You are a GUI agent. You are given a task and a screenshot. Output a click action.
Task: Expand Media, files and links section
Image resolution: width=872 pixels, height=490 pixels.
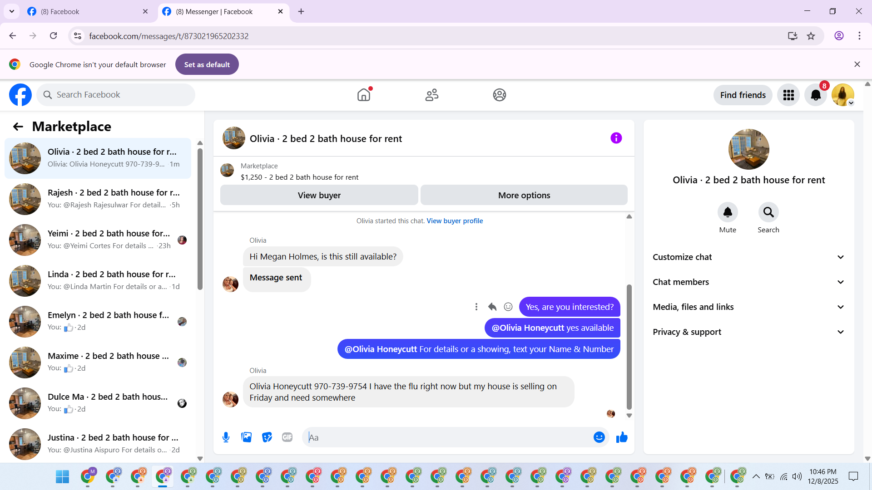[x=749, y=307]
